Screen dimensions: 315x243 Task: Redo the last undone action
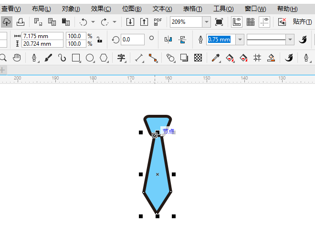[x=105, y=22]
